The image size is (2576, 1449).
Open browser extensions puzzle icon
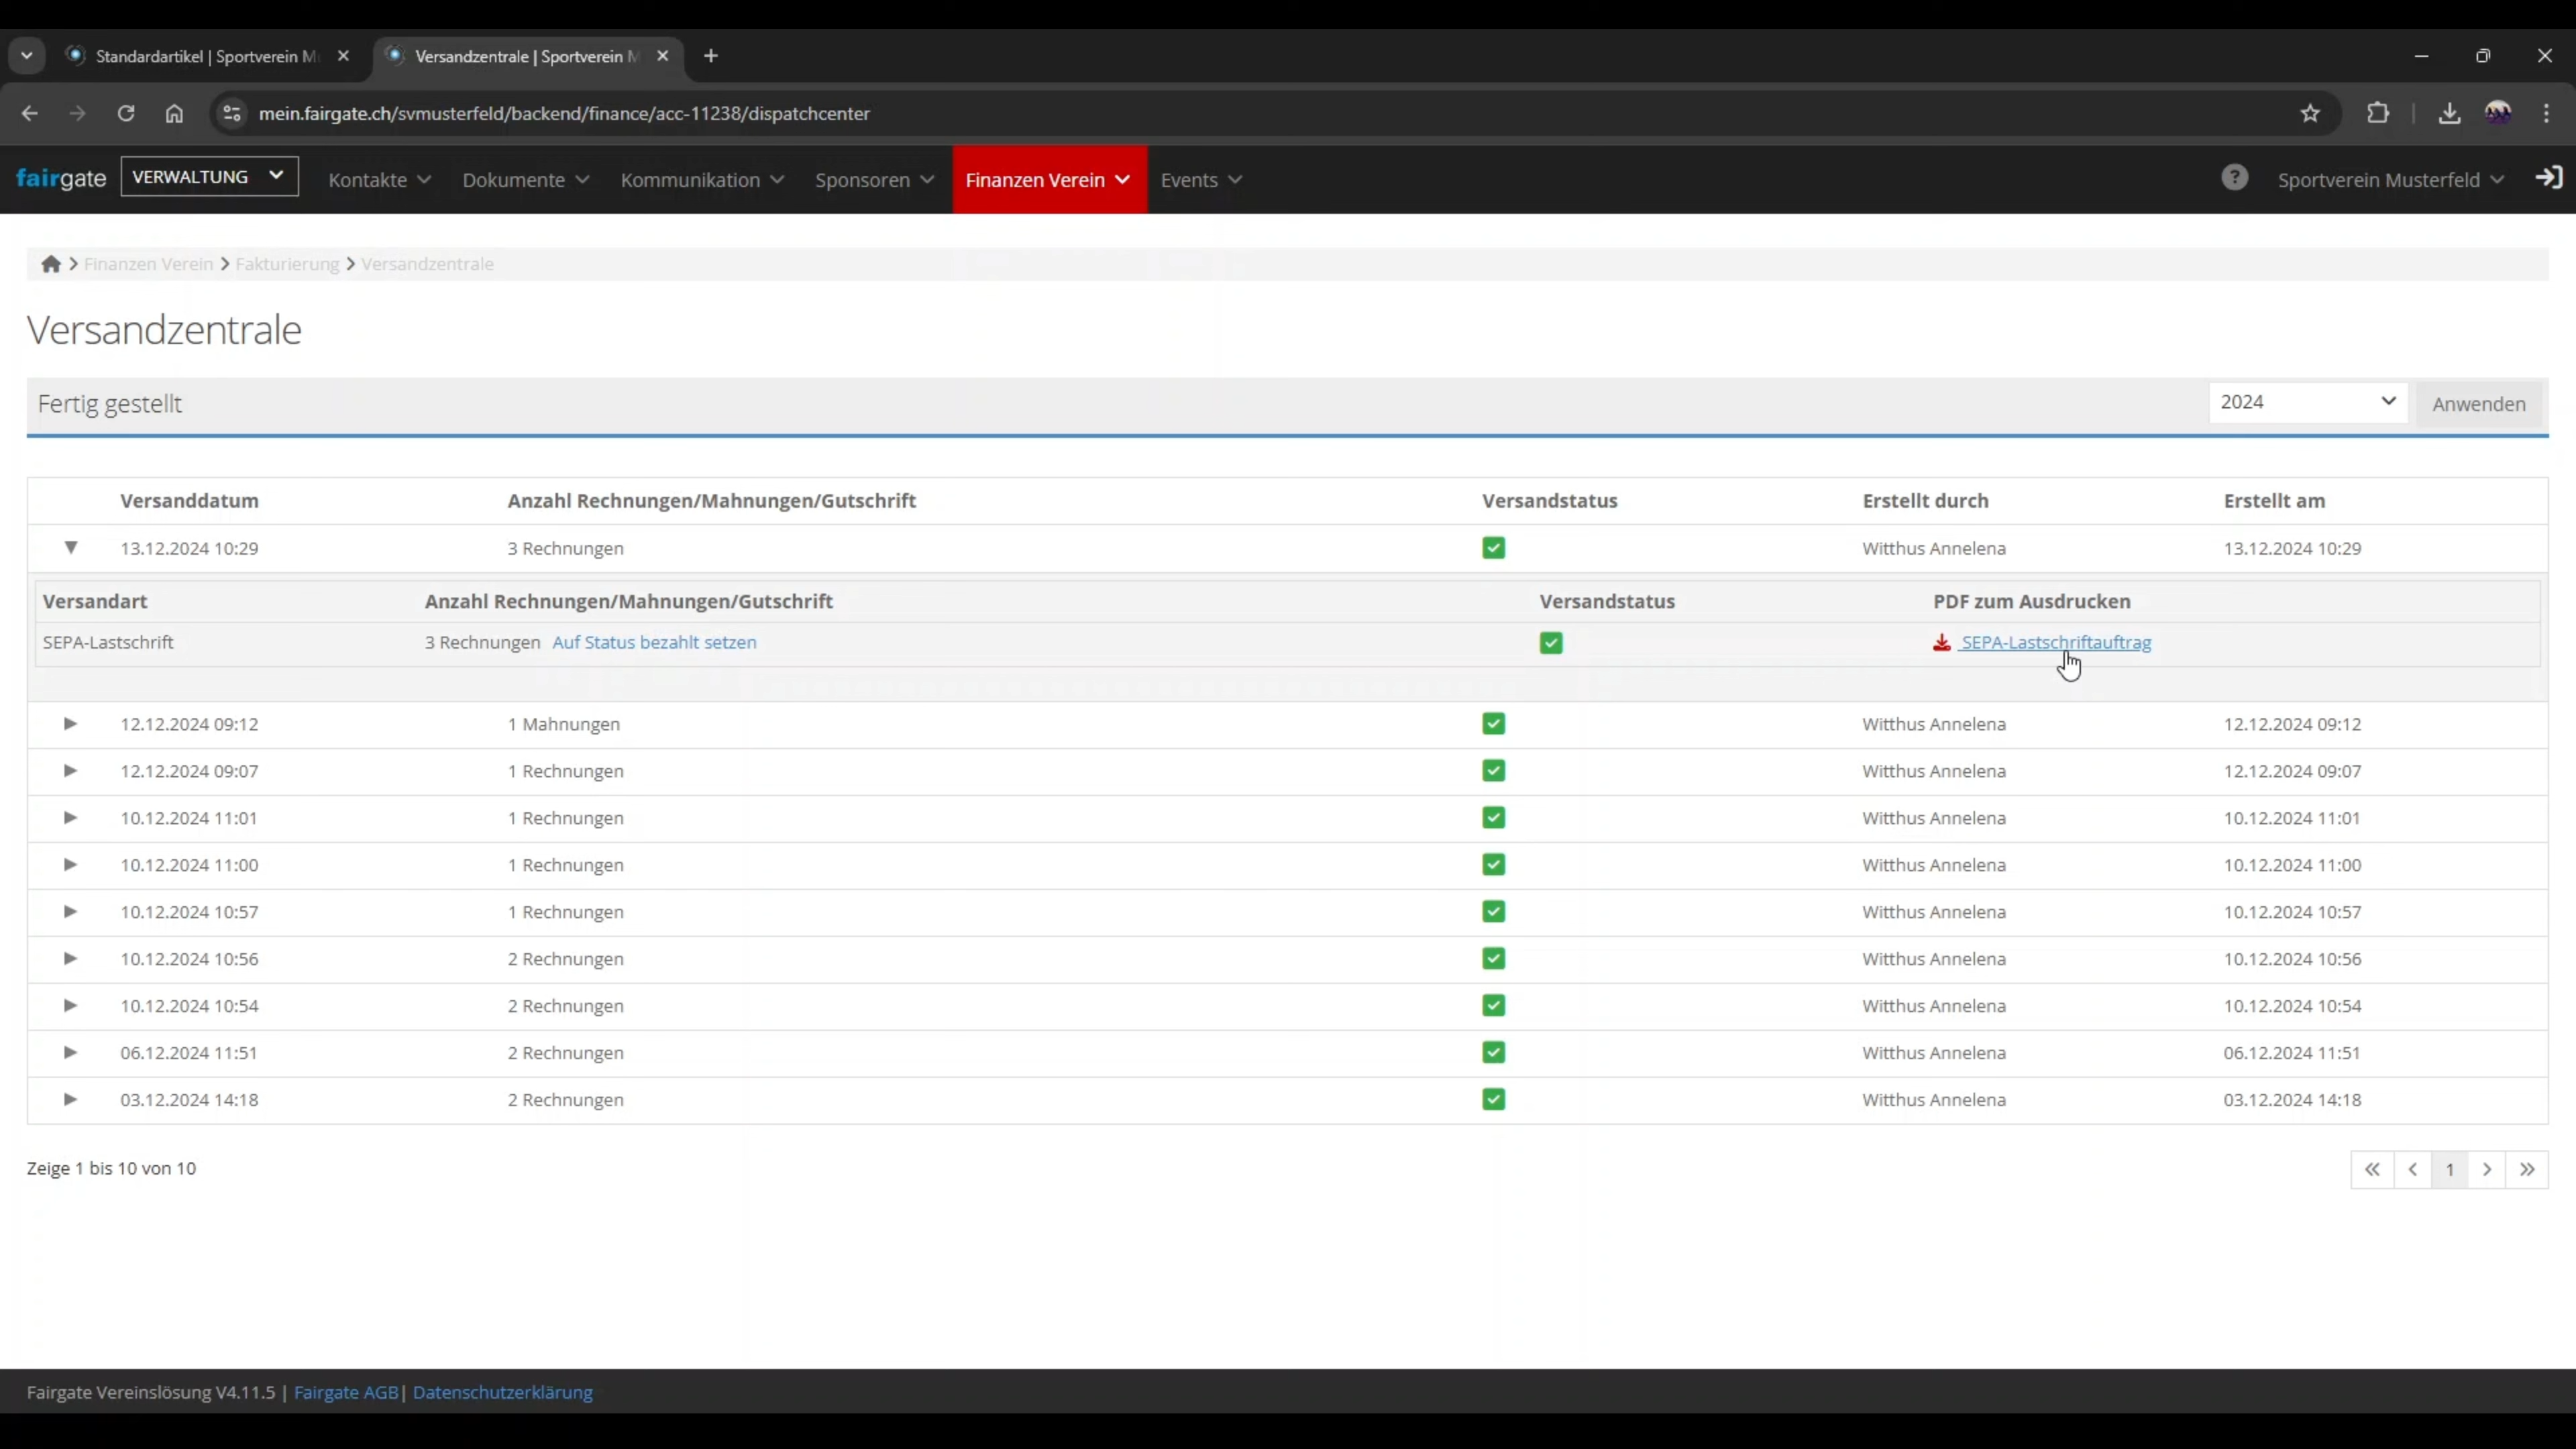tap(2378, 113)
